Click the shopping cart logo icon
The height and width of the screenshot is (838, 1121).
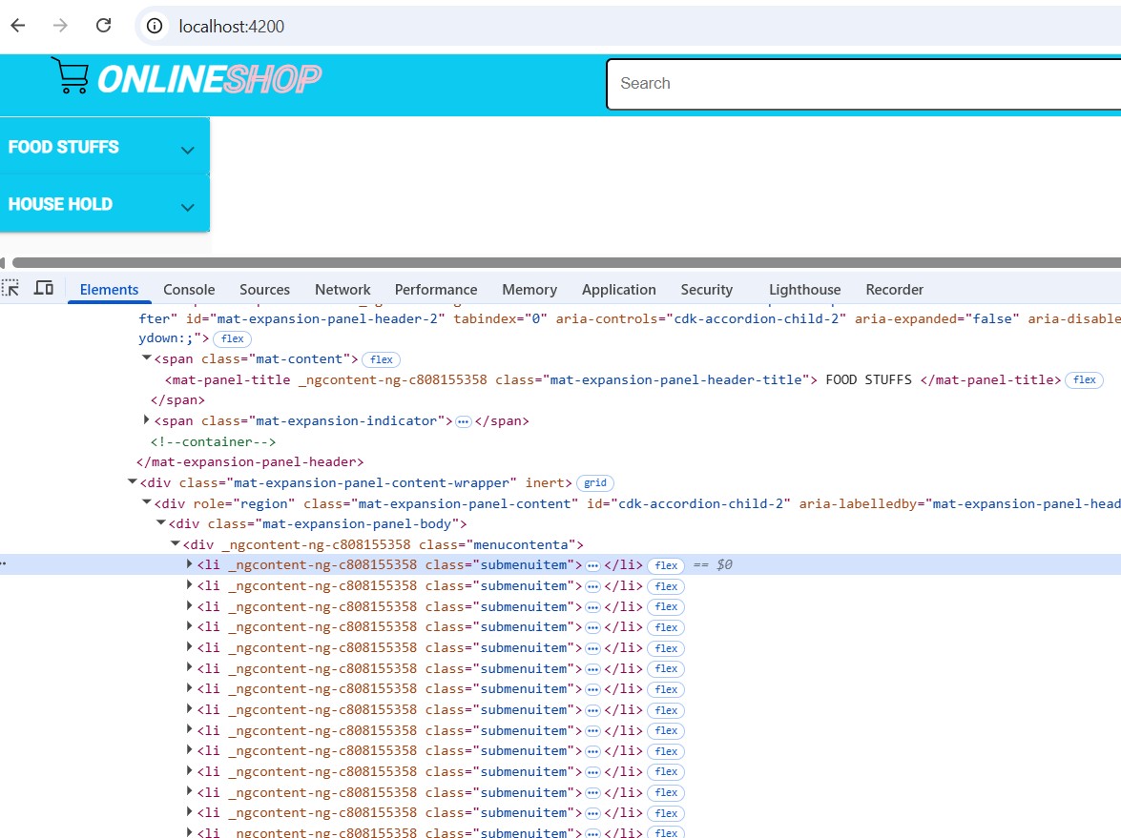point(70,75)
